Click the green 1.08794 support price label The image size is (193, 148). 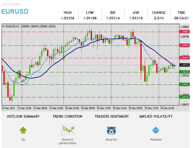(185, 97)
